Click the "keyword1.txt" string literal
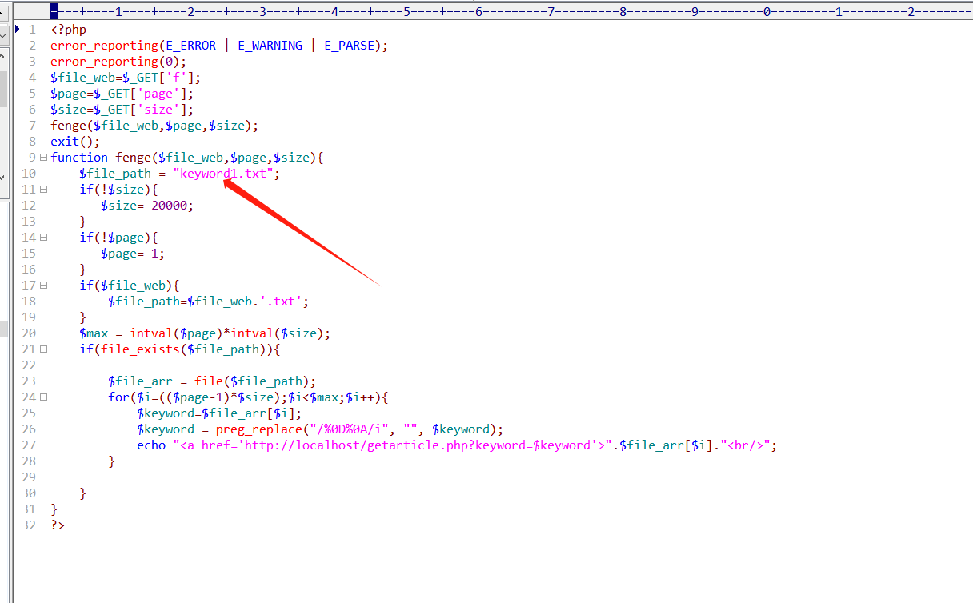This screenshot has height=603, width=973. click(x=223, y=174)
